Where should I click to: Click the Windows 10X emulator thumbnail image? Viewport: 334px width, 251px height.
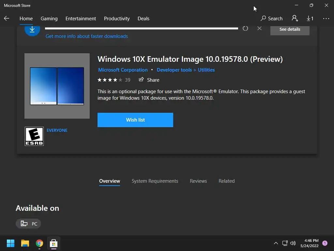(x=57, y=86)
